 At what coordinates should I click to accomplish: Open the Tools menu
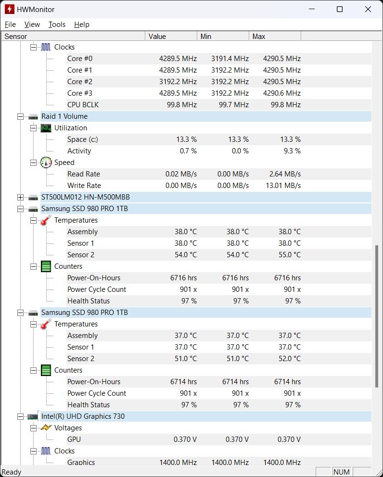[x=57, y=25]
